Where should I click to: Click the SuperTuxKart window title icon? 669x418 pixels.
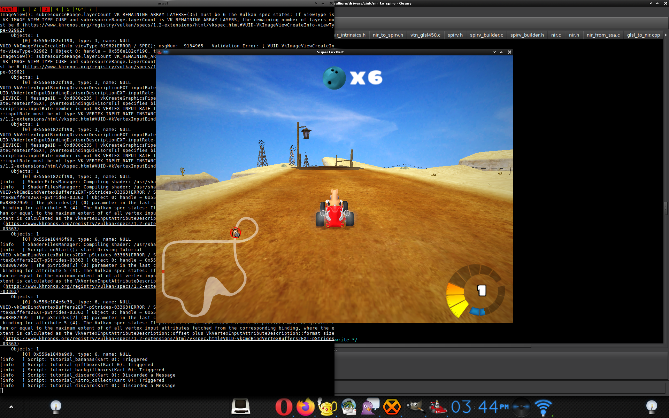point(160,52)
